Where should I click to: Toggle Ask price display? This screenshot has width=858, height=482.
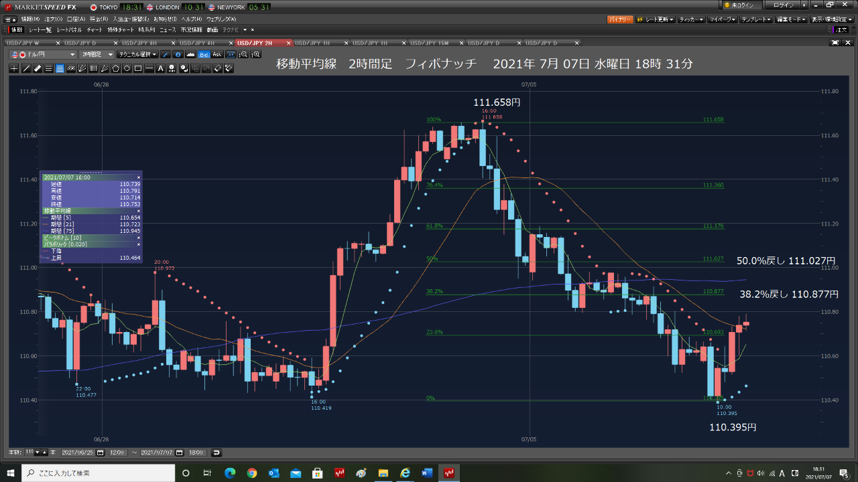pos(217,54)
